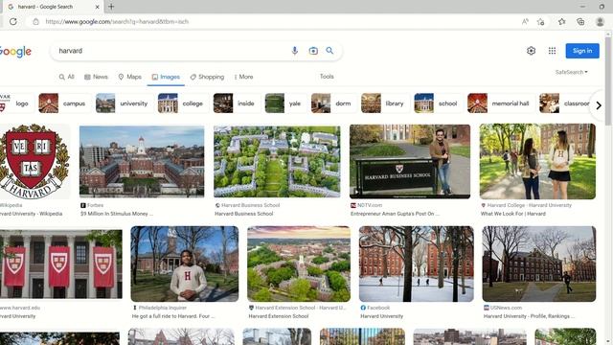This screenshot has height=345, width=613.
Task: Filter images by campus chip
Action: [x=63, y=103]
